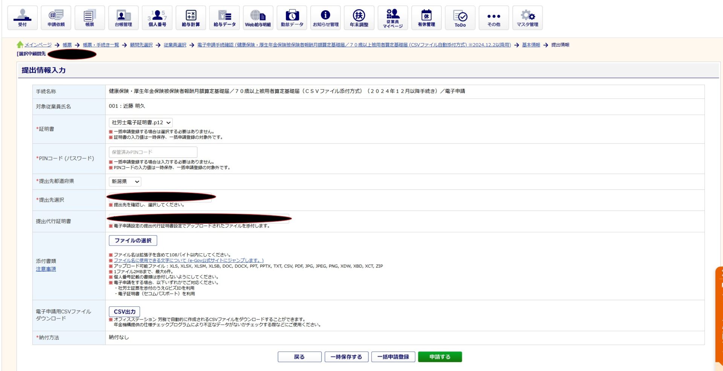The image size is (723, 371).
Task: Open the 従業員マイページ icon
Action: point(393,18)
